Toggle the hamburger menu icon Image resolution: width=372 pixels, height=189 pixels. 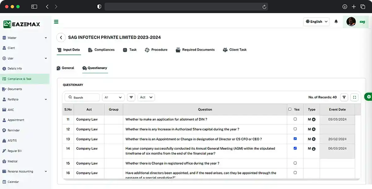[56, 22]
